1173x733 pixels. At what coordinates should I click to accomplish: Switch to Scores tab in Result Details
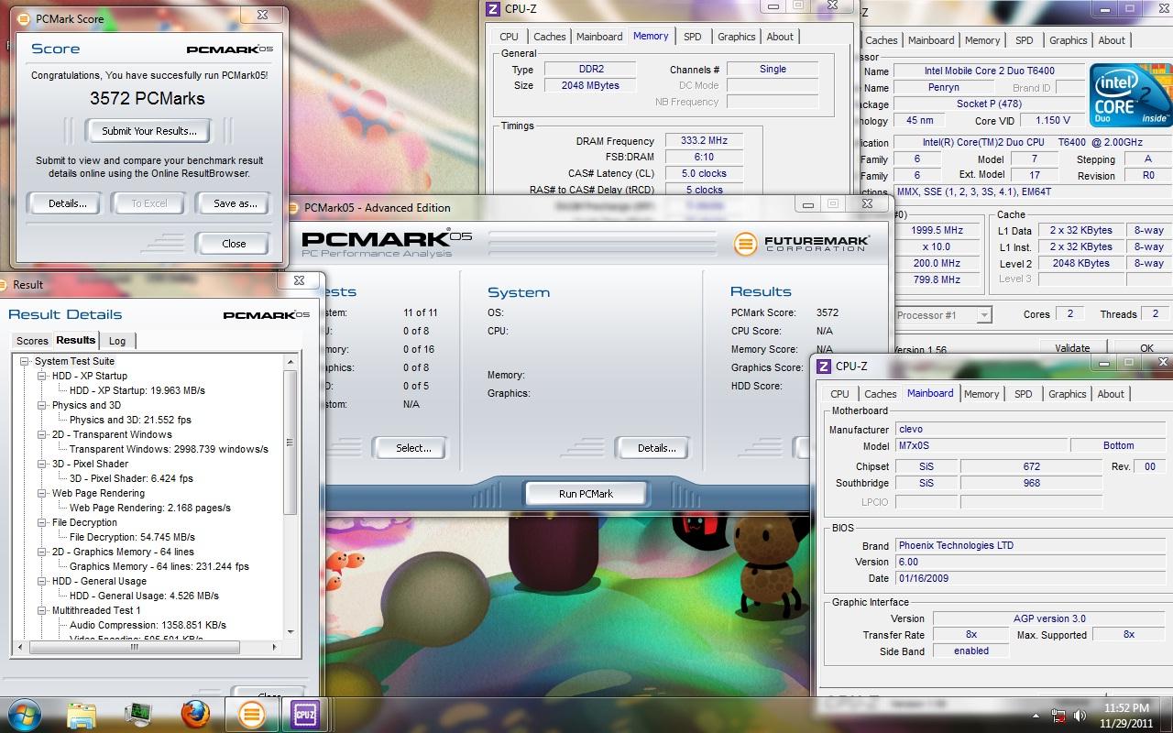point(32,341)
